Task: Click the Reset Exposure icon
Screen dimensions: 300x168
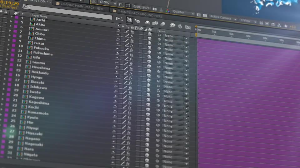Action: pos(286,26)
